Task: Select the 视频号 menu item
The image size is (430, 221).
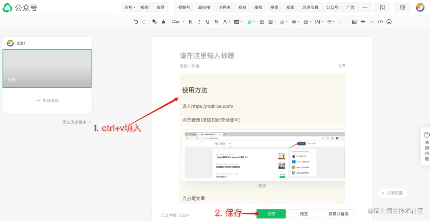Action: click(x=183, y=7)
